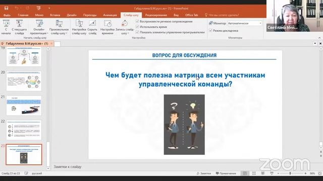Click Fit slide to window icon
The width and height of the screenshot is (323, 181).
pyautogui.click(x=319, y=173)
